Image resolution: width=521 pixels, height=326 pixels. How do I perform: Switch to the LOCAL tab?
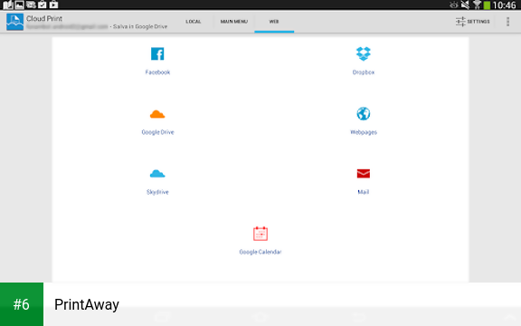click(193, 22)
